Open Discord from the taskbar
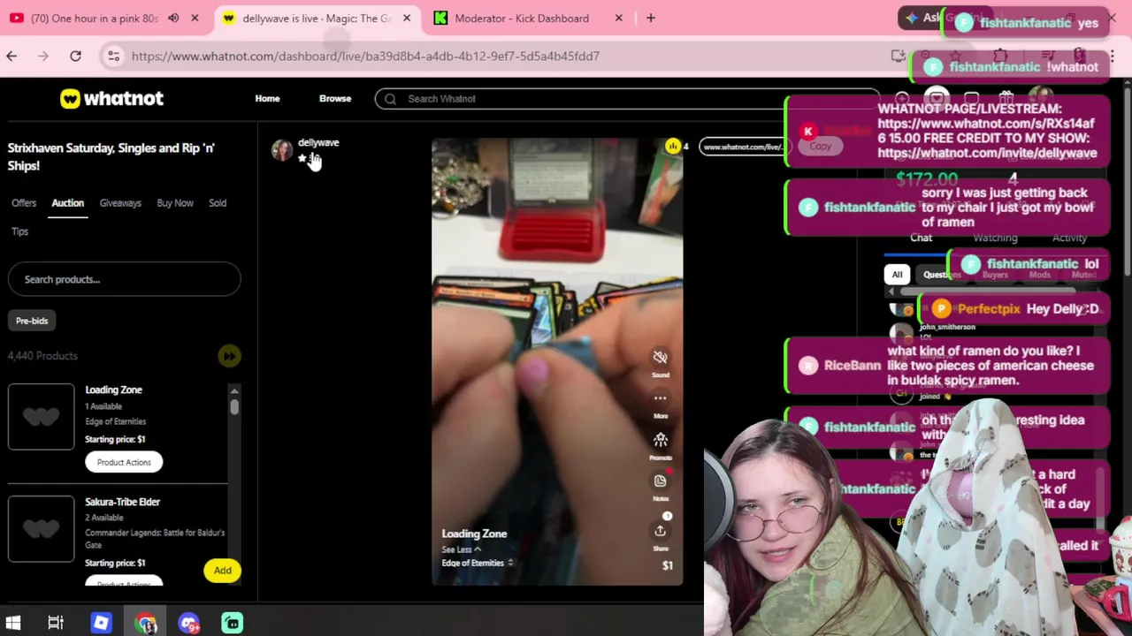The width and height of the screenshot is (1132, 636). click(188, 623)
